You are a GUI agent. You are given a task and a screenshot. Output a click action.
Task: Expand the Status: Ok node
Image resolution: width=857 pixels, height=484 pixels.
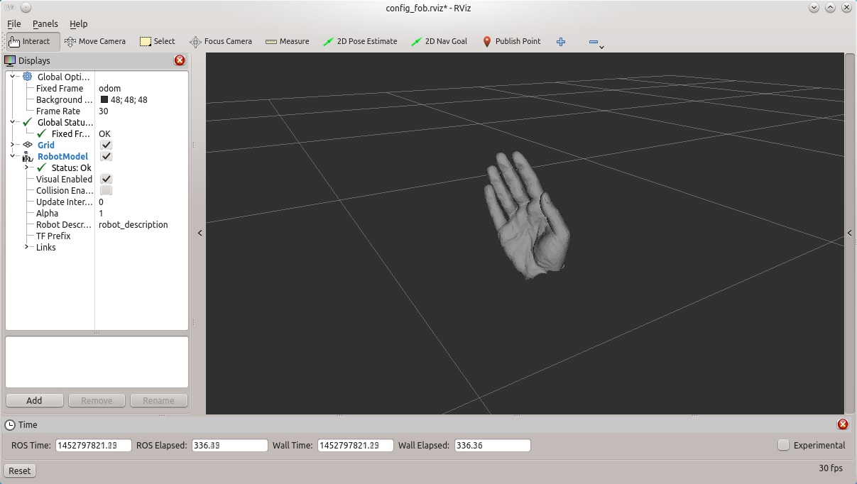point(27,167)
